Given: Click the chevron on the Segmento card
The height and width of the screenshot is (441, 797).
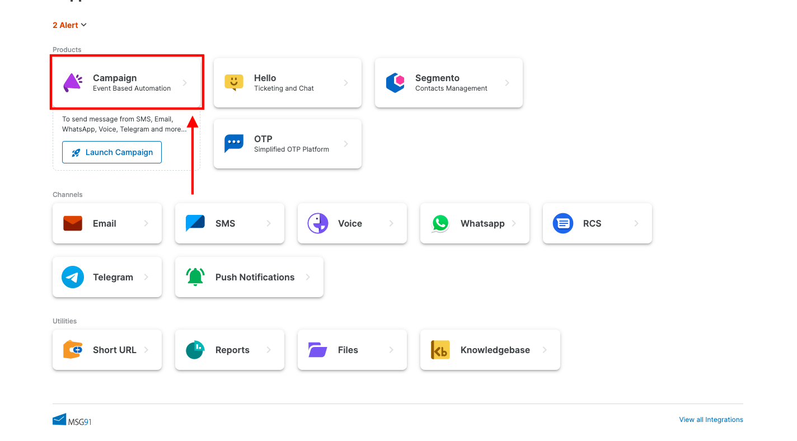Looking at the screenshot, I should pyautogui.click(x=507, y=83).
